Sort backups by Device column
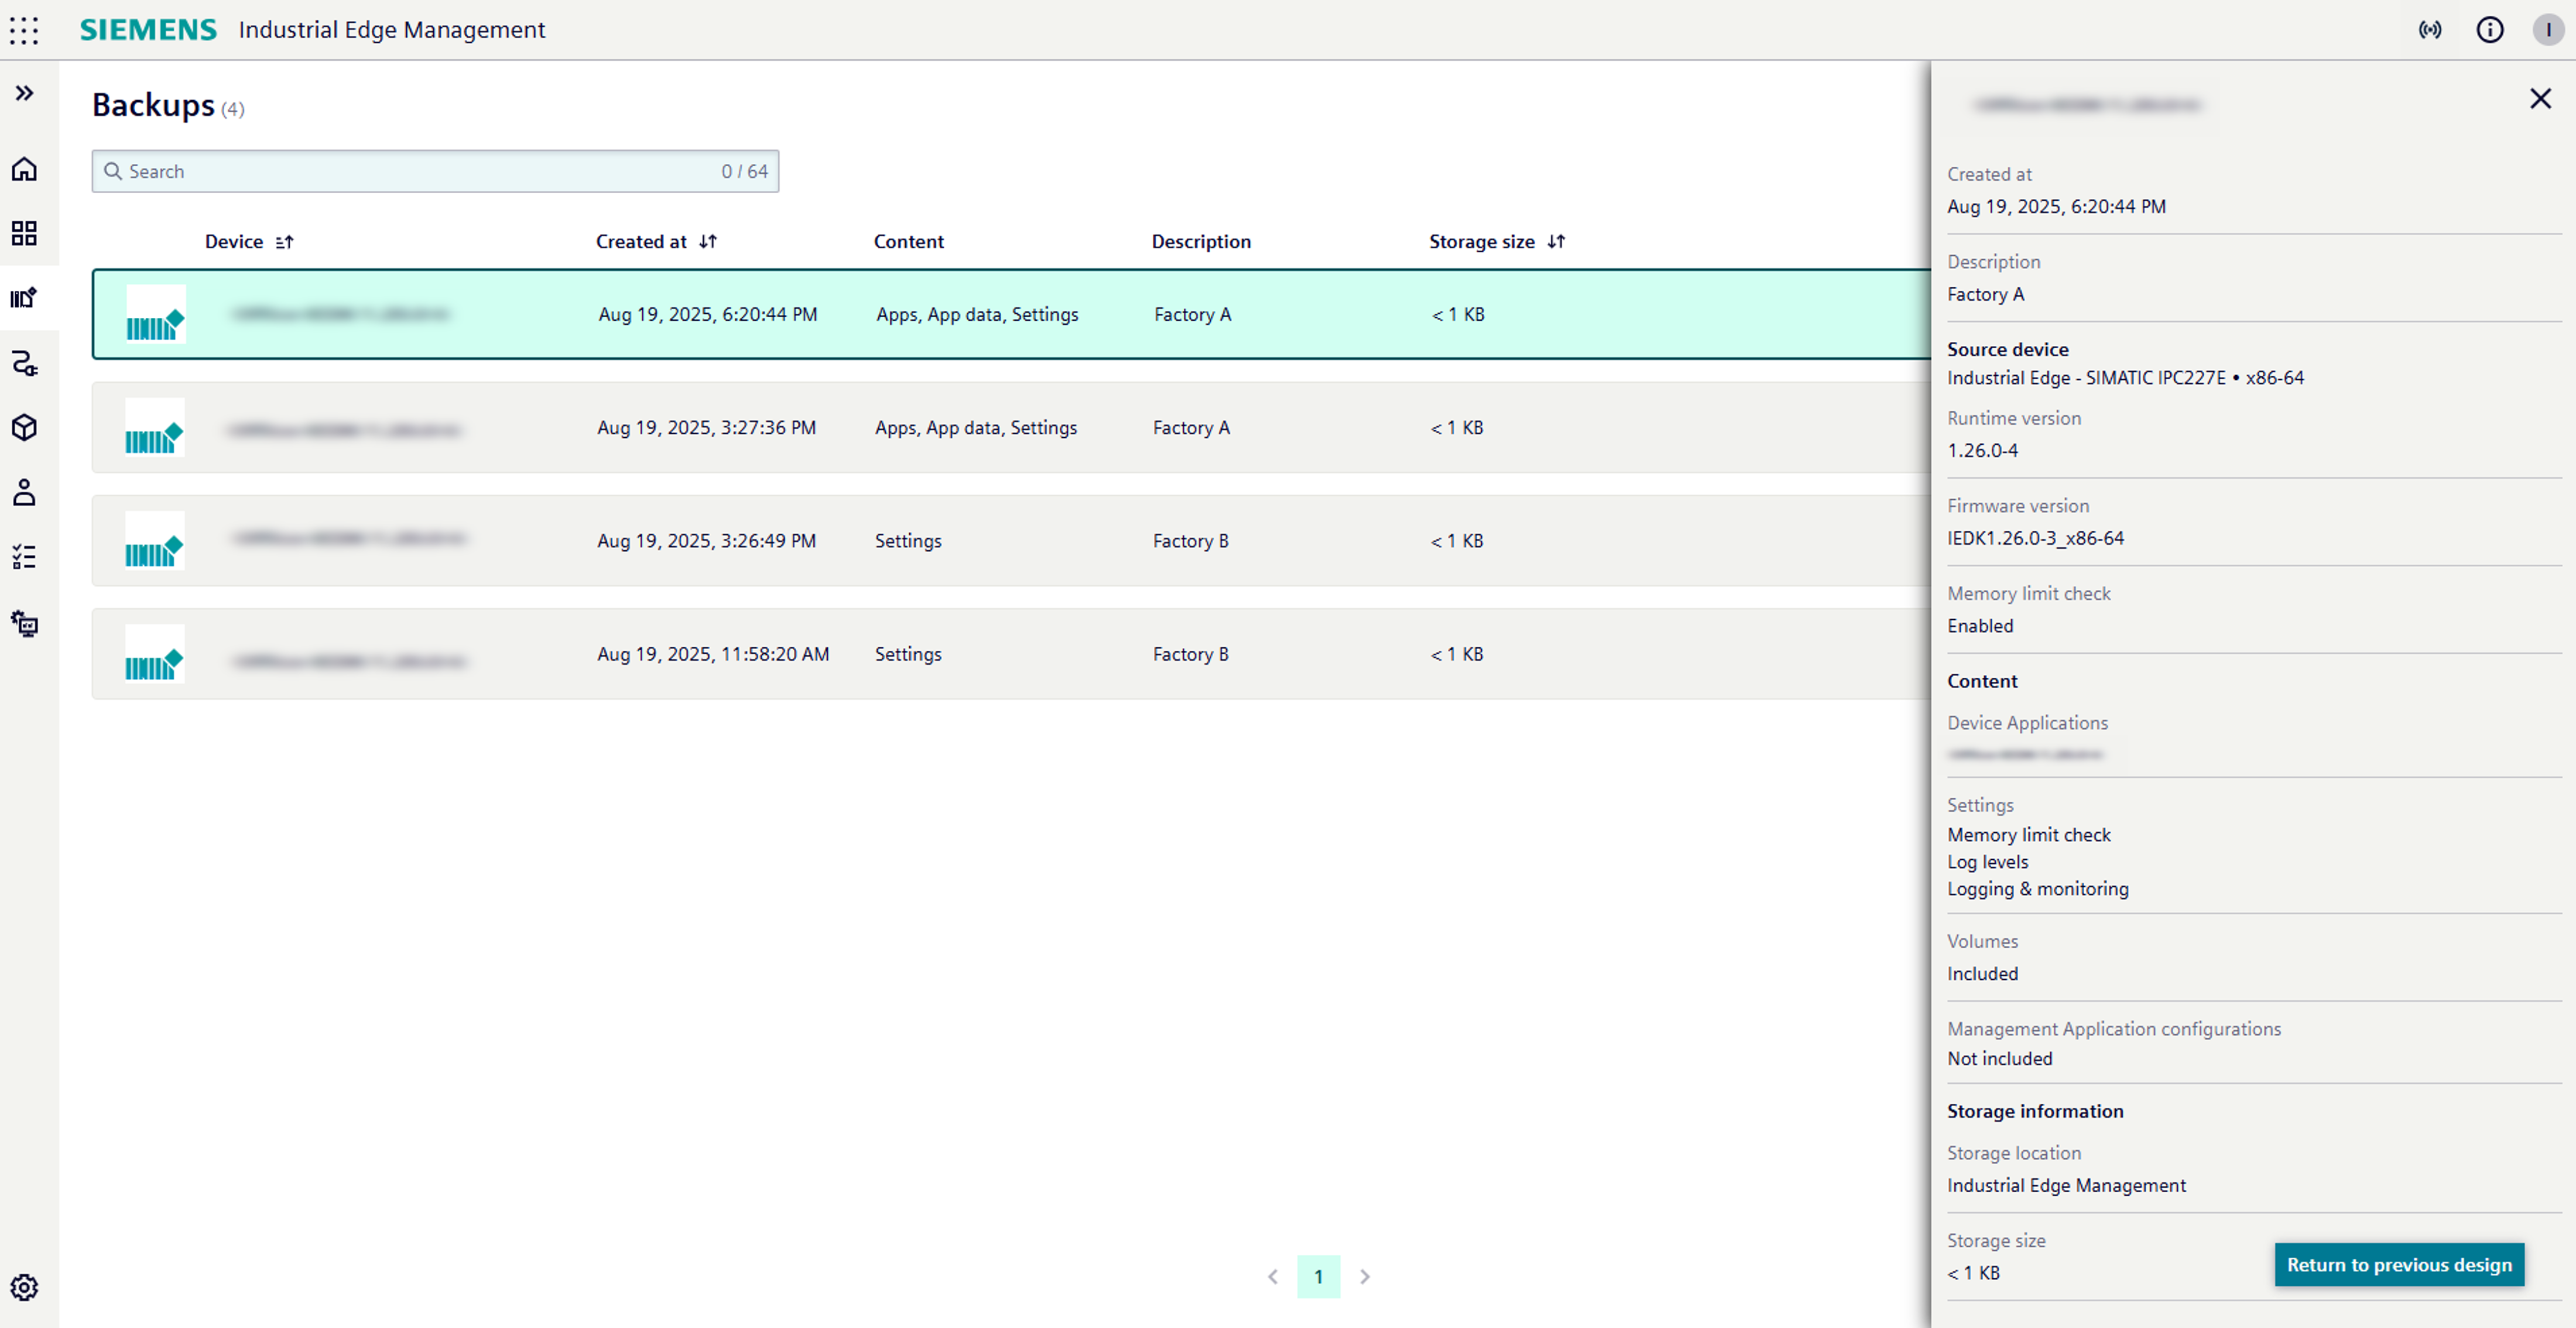Viewport: 2576px width, 1328px height. [x=284, y=242]
